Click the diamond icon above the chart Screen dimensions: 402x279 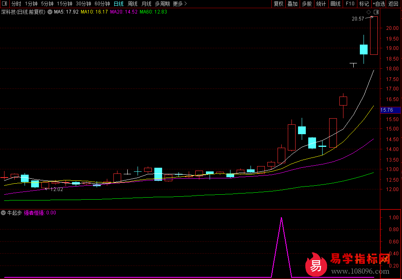pos(369,12)
